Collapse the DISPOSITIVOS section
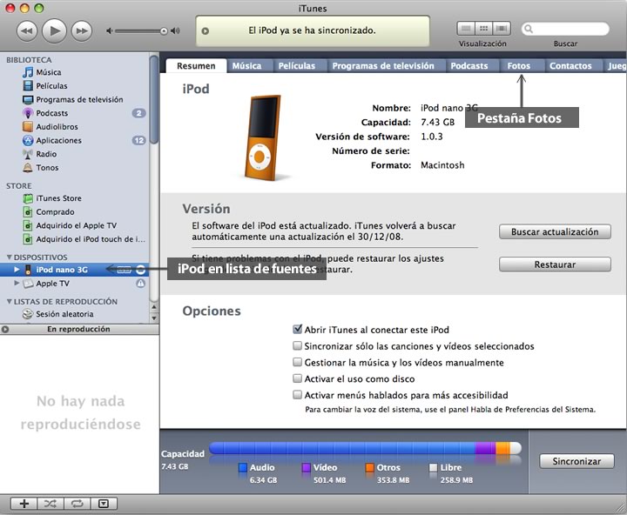Image resolution: width=627 pixels, height=515 pixels. 10,257
